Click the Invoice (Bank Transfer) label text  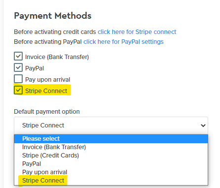(57, 57)
